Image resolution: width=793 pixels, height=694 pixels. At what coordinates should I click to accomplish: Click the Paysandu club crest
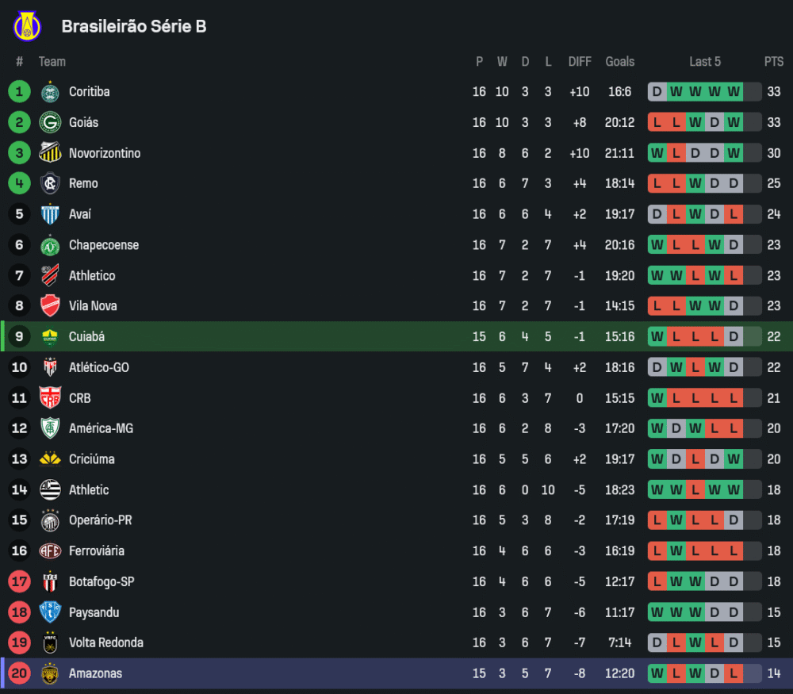point(50,612)
